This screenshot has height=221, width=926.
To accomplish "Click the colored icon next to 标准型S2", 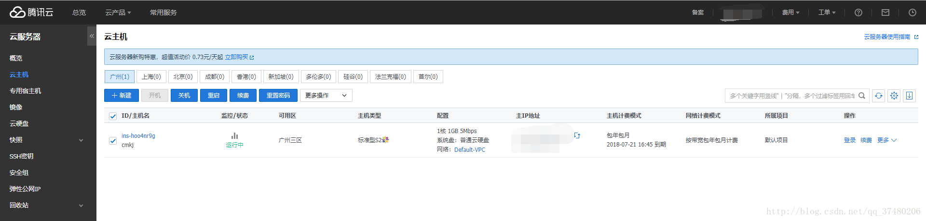I will 385,140.
